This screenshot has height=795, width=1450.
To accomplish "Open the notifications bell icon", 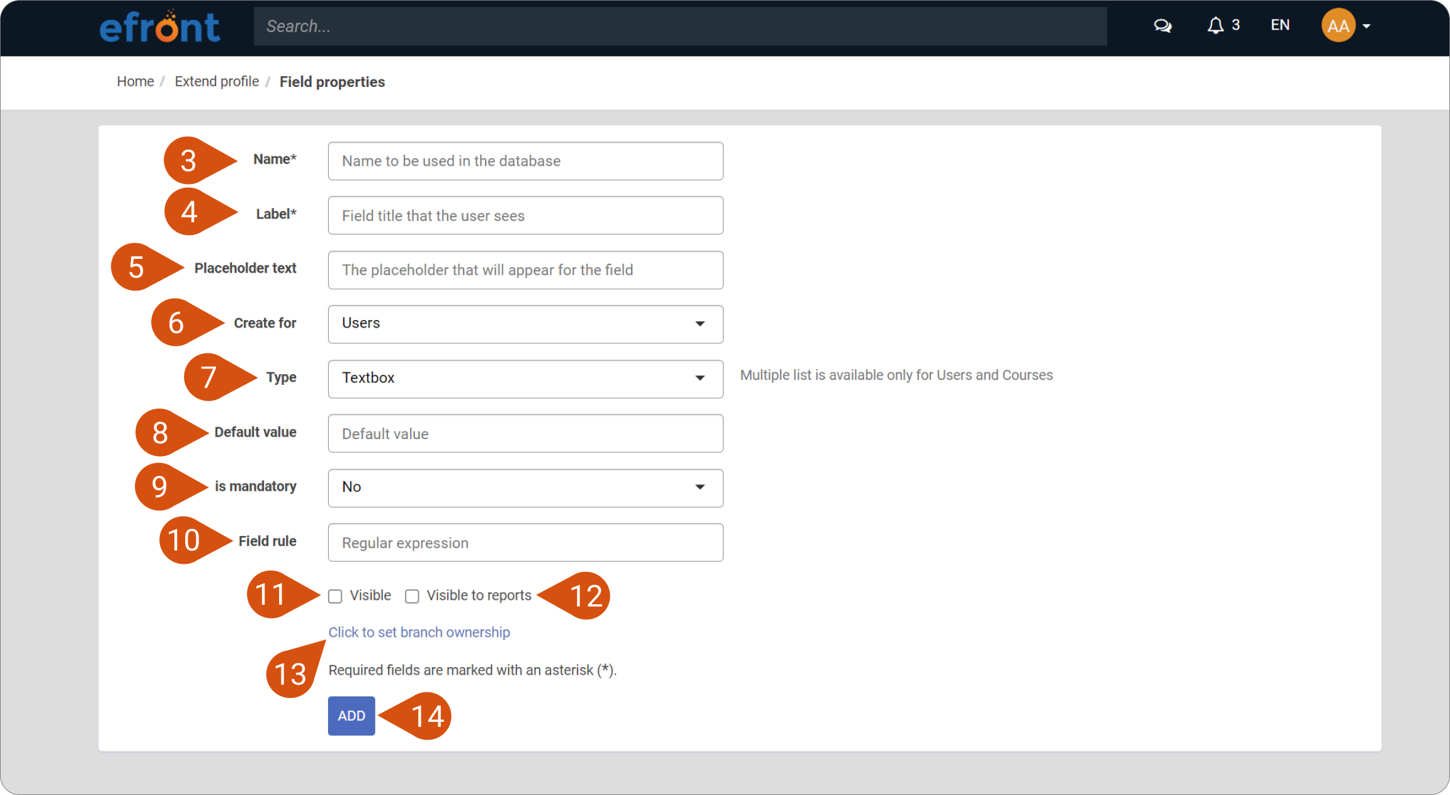I will point(1215,25).
